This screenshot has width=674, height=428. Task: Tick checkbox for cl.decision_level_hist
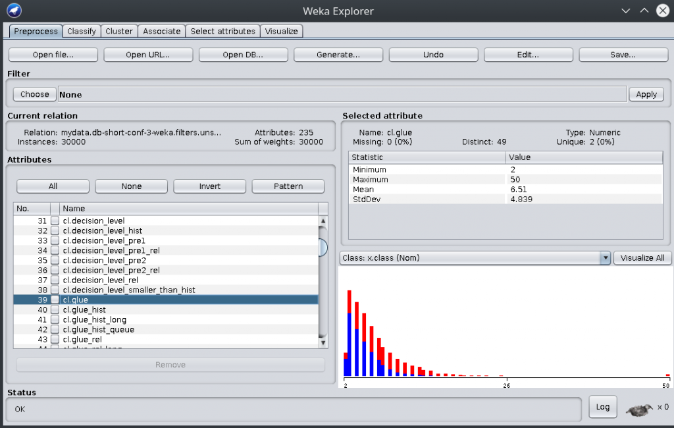[x=55, y=230]
